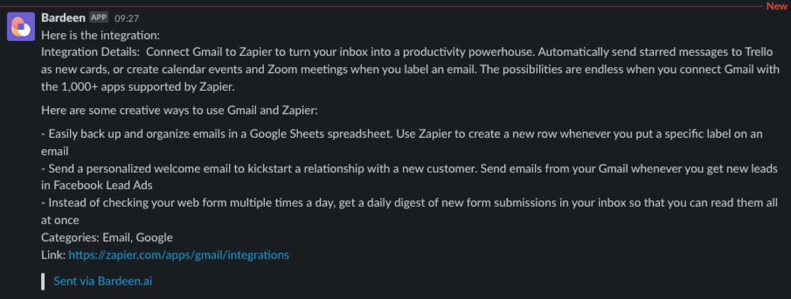Open the 09:27 message timestamp
Screen dimensions: 791x299
[x=127, y=18]
